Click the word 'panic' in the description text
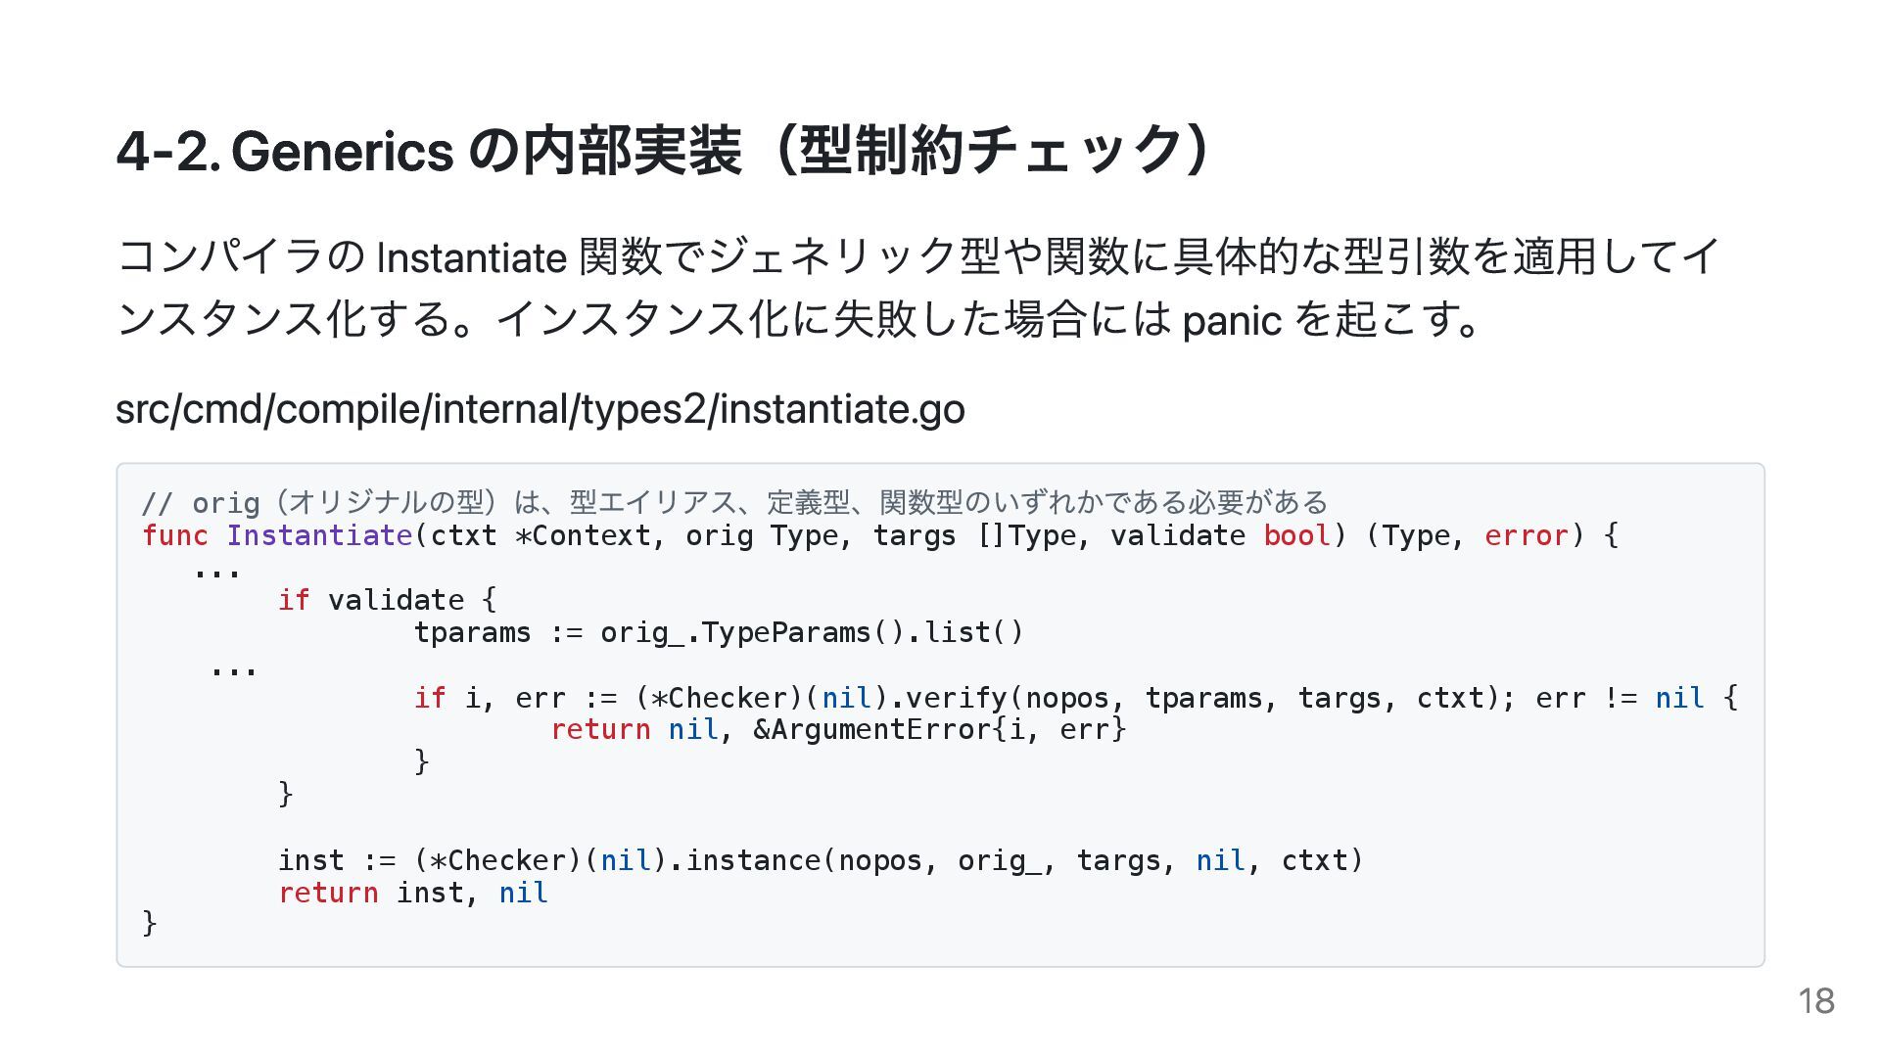The image size is (1880, 1057). (1232, 321)
